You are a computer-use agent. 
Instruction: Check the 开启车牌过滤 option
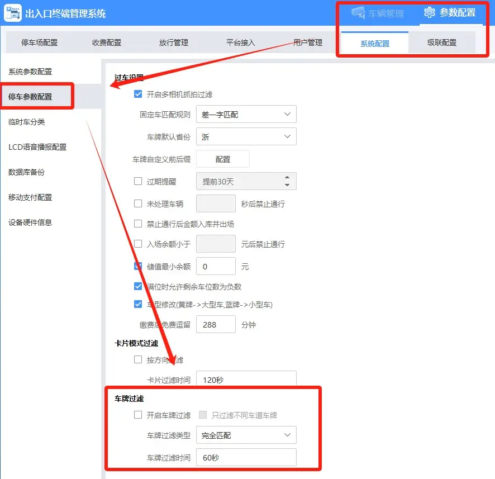138,415
